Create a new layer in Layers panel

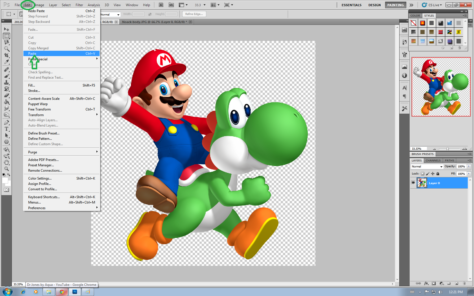tap(457, 283)
